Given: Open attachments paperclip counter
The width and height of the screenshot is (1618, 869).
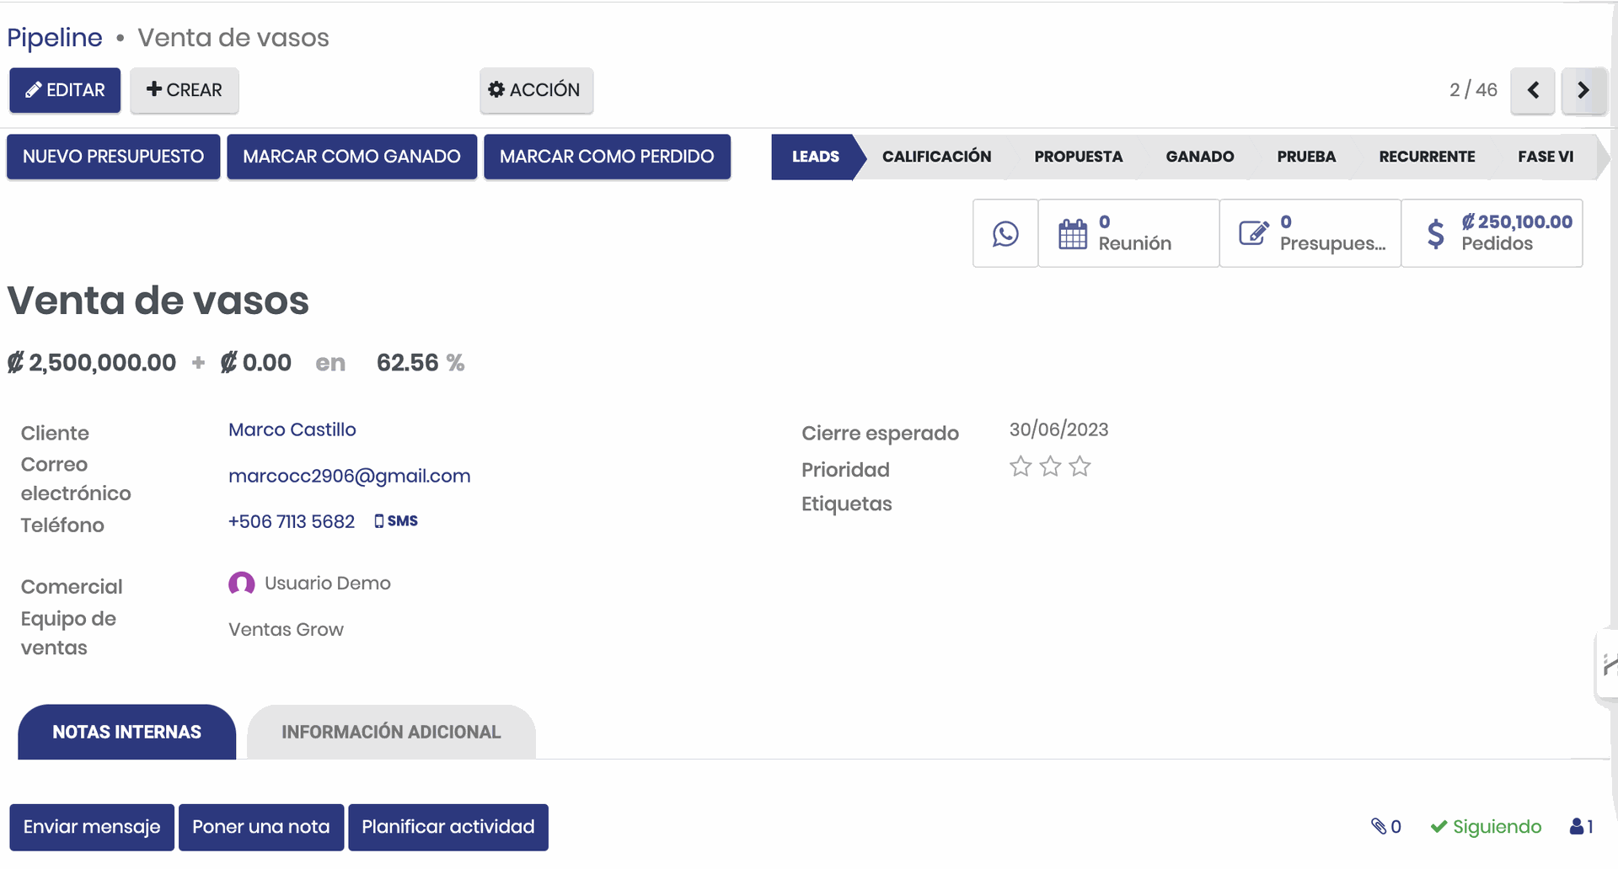Looking at the screenshot, I should point(1386,827).
